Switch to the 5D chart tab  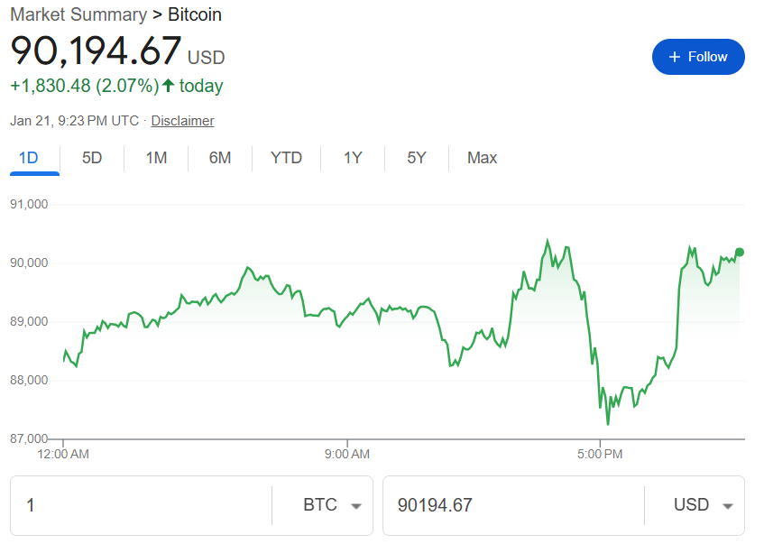click(92, 158)
